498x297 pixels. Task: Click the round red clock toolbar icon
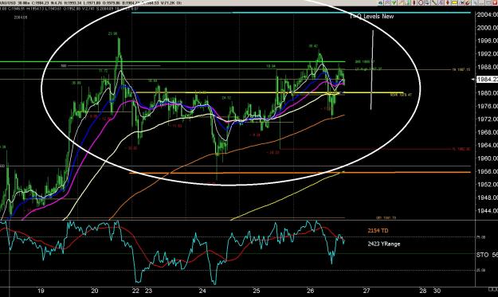[x=421, y=2]
